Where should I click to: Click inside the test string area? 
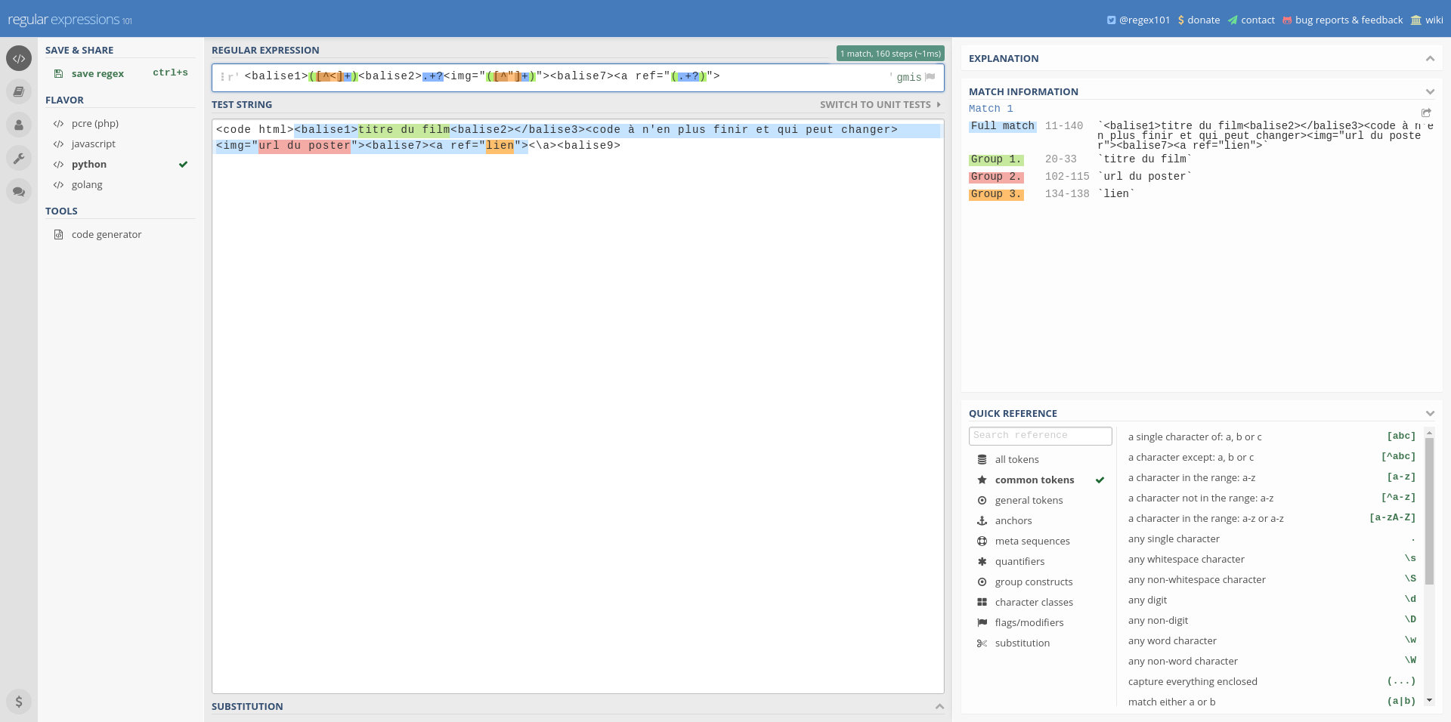578,406
